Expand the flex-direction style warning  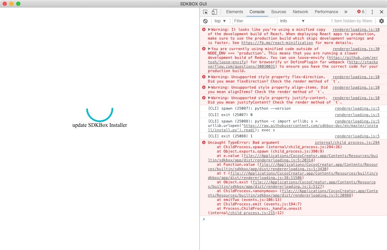[209, 77]
